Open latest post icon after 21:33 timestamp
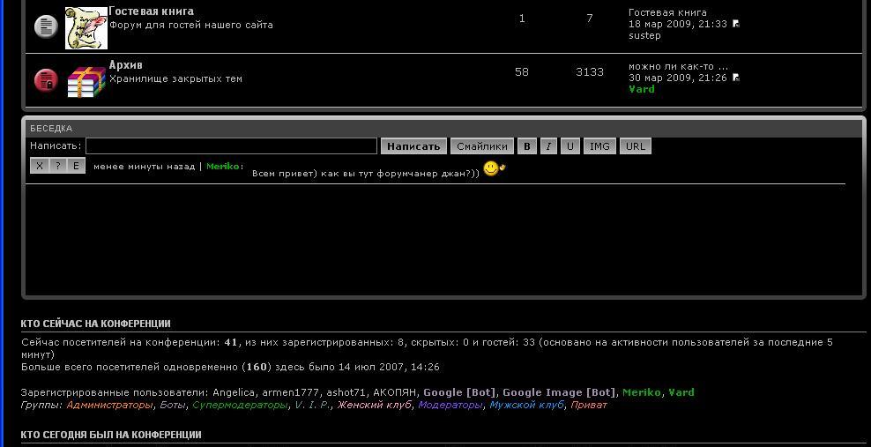871x447 pixels. pyautogui.click(x=736, y=24)
